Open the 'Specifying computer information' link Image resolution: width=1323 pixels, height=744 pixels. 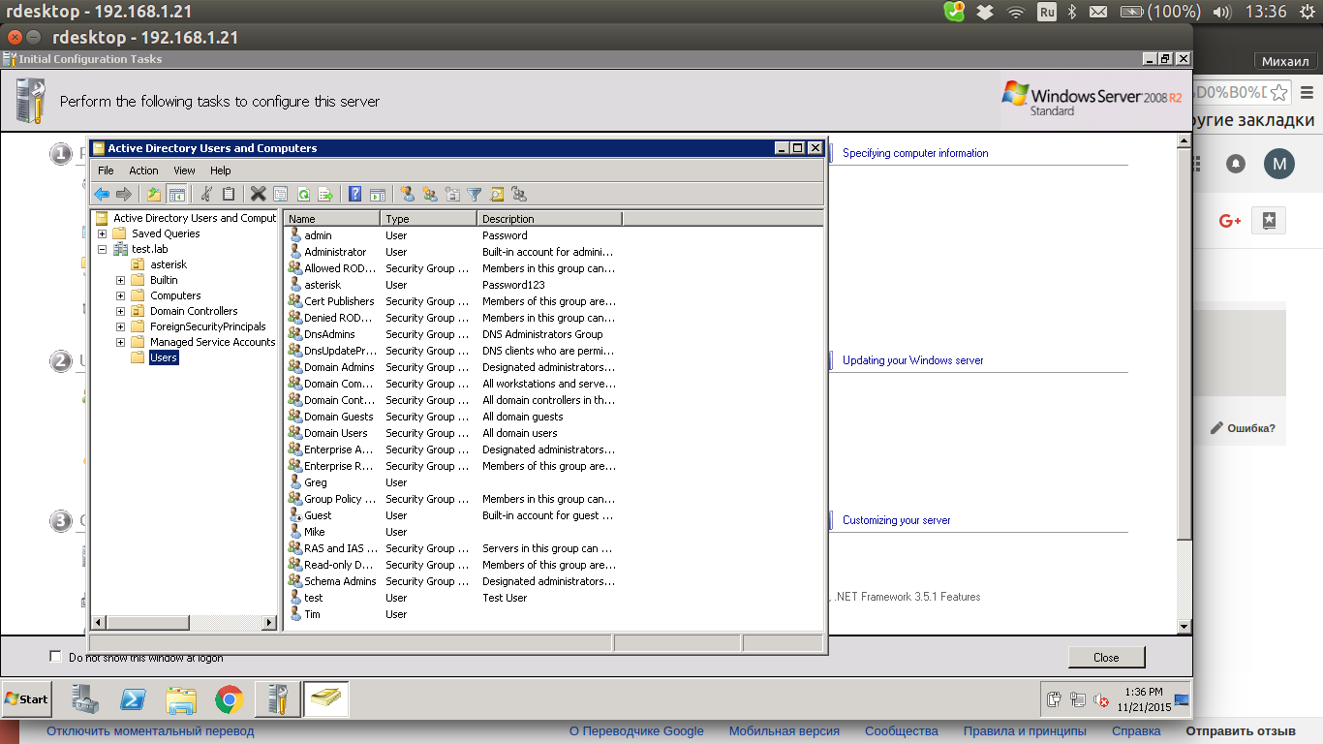pyautogui.click(x=915, y=153)
